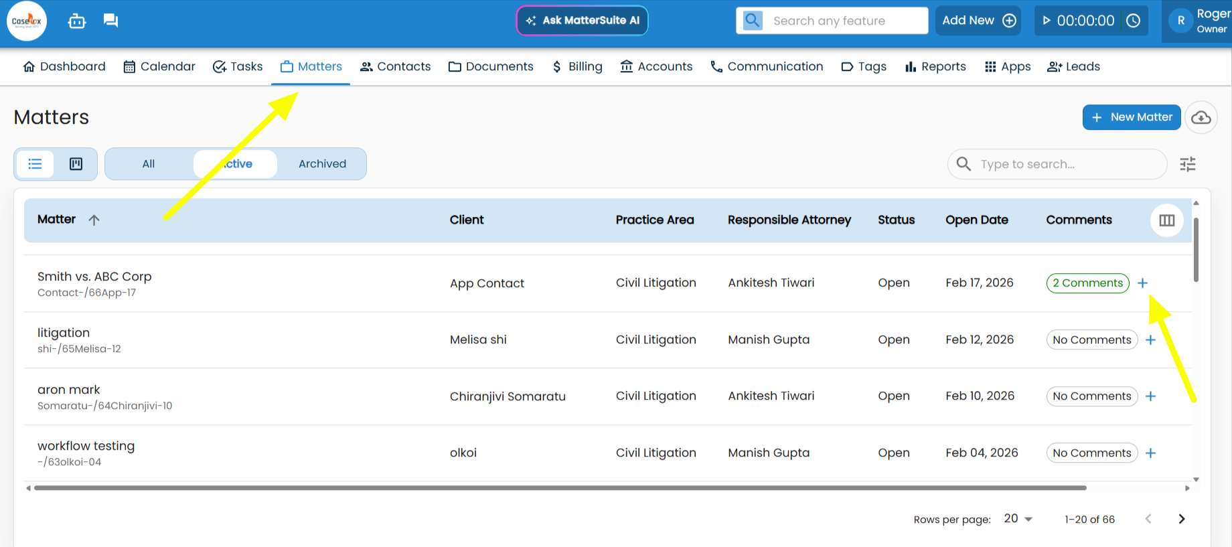Click the New Matter button
Image resolution: width=1232 pixels, height=547 pixels.
tap(1132, 117)
